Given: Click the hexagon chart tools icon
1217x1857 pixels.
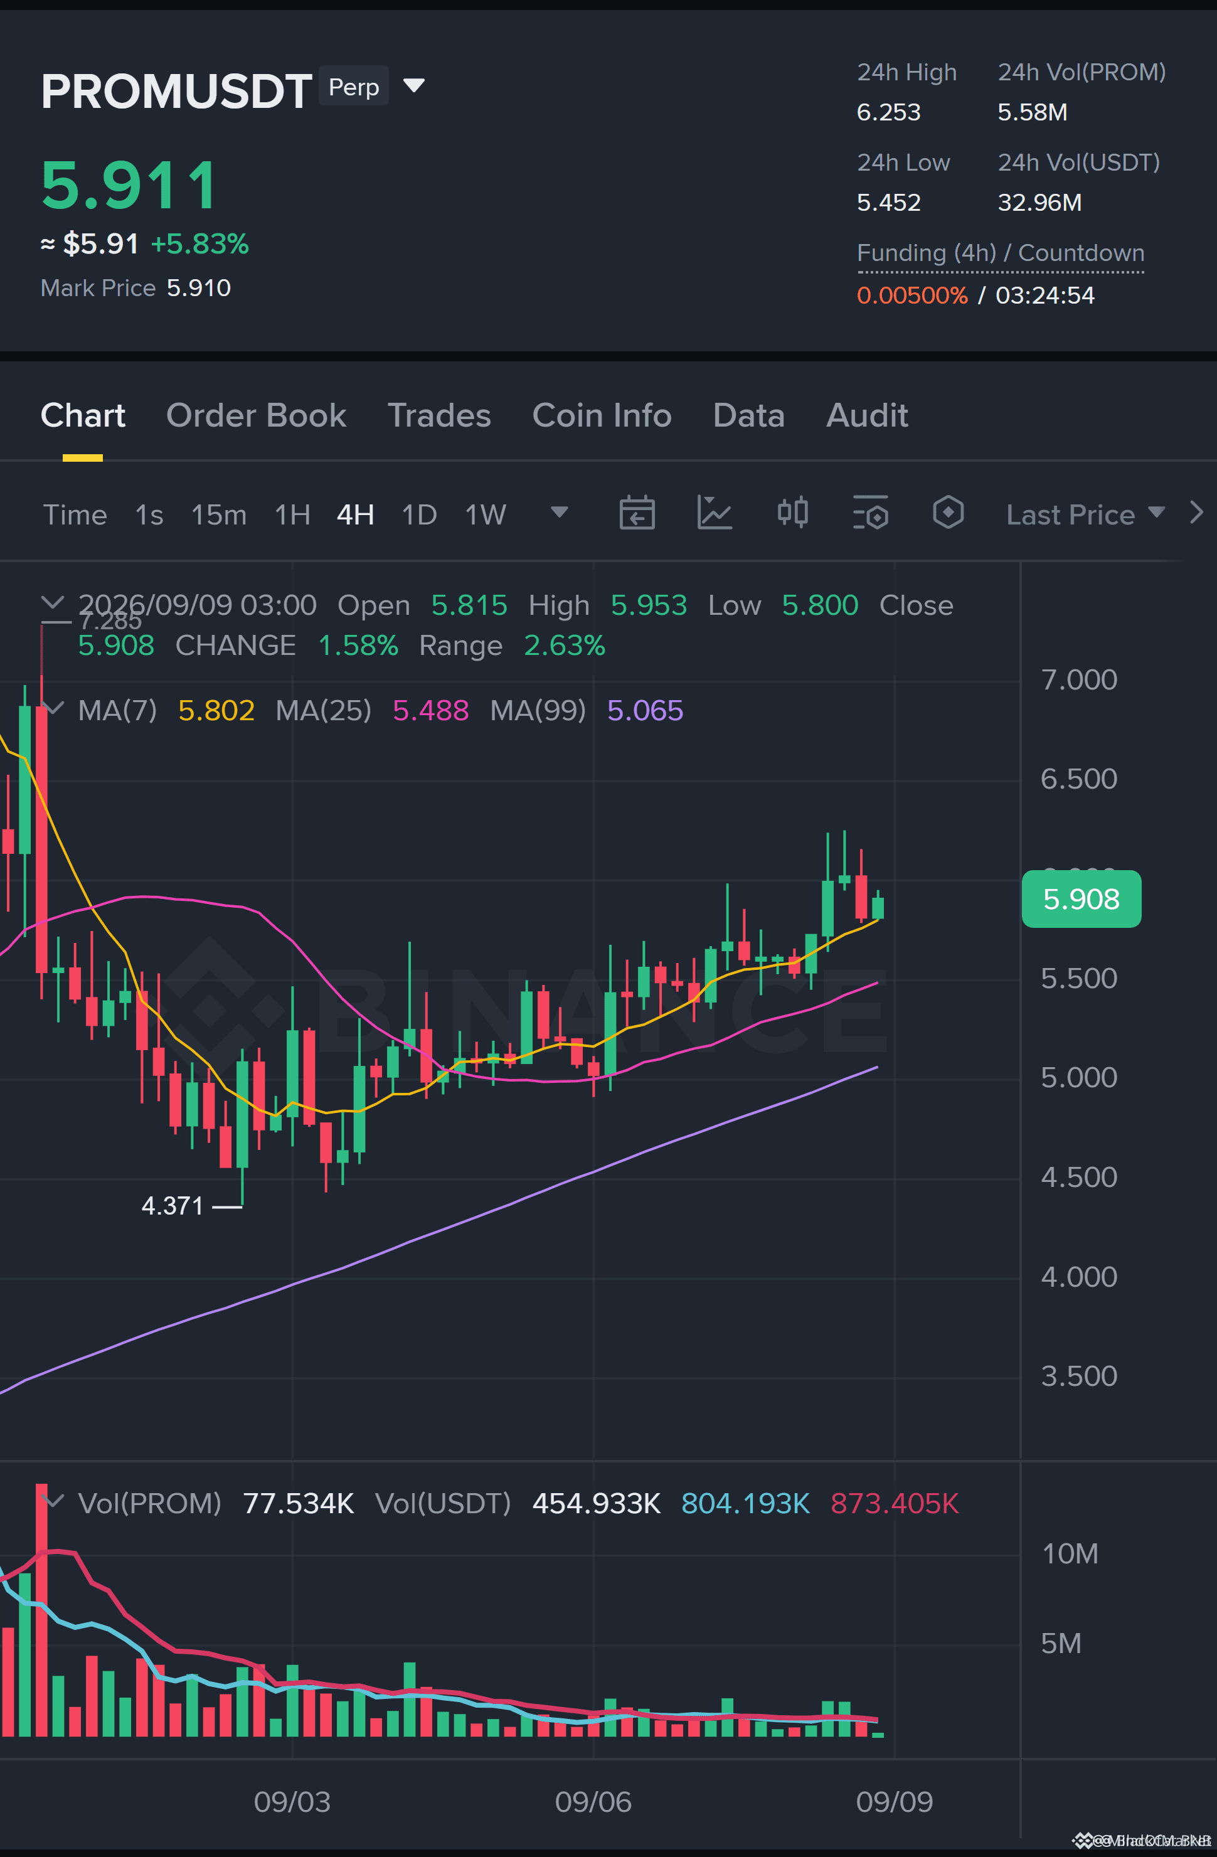Looking at the screenshot, I should tap(948, 513).
